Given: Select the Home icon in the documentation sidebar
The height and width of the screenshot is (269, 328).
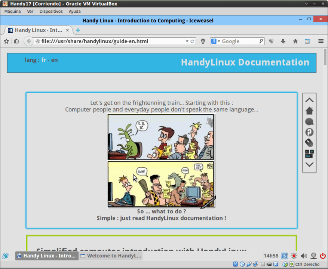Looking at the screenshot, I should pyautogui.click(x=309, y=111).
